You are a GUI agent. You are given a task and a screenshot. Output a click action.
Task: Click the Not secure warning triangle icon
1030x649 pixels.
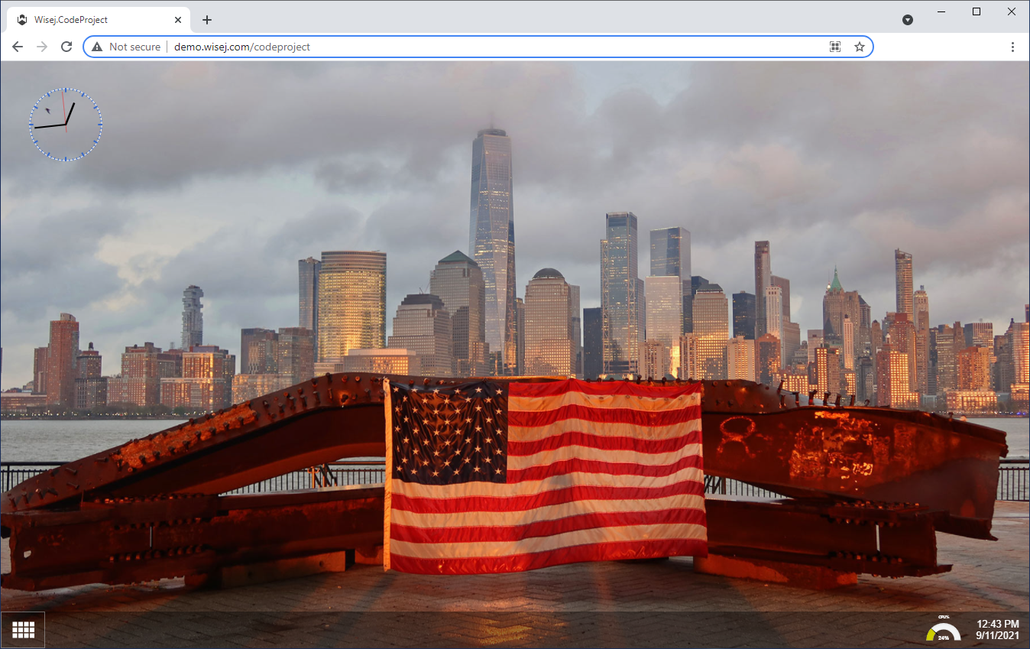coord(97,47)
